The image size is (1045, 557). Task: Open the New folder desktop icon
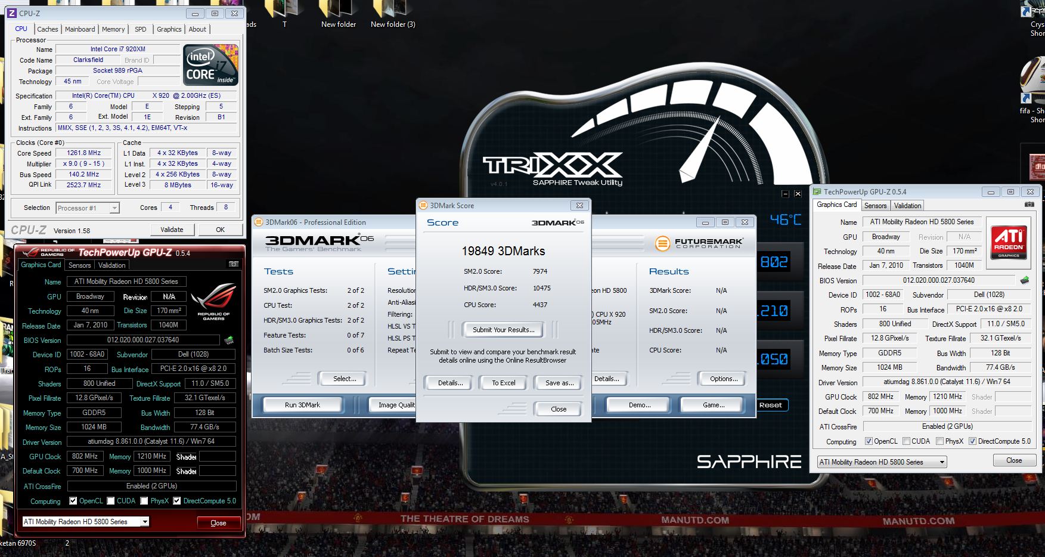tap(338, 14)
